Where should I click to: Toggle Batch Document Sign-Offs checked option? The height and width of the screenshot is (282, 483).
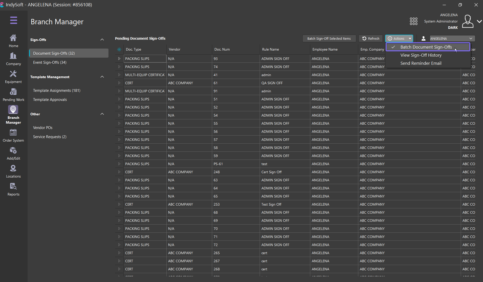tap(426, 47)
